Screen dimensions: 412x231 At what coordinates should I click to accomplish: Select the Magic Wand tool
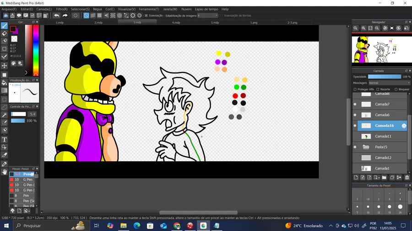(4, 115)
